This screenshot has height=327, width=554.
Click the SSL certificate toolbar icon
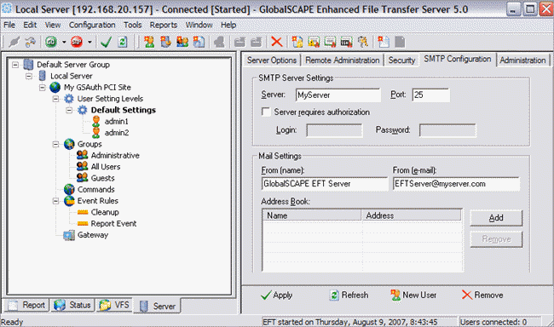click(x=346, y=43)
